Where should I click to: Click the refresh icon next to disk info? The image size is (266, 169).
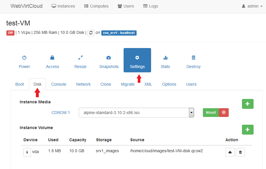pyautogui.click(x=91, y=33)
